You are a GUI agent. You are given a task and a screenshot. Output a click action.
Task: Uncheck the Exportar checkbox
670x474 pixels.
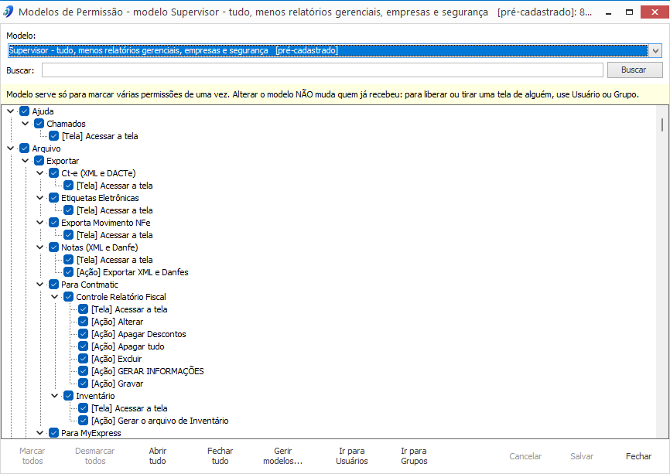[x=39, y=161]
